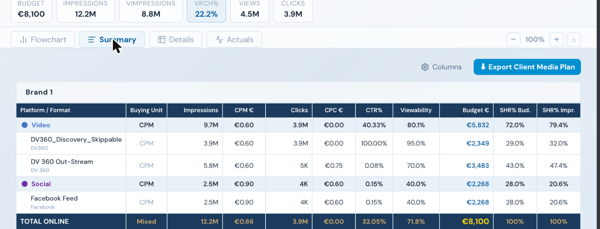Click DV 360 Out-Stream budget €3,483
Image resolution: width=600 pixels, height=229 pixels.
click(x=478, y=166)
